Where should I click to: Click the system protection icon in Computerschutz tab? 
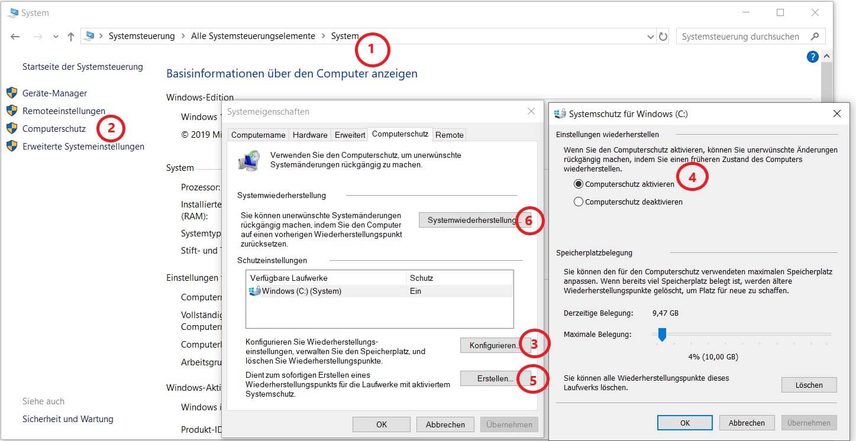point(248,161)
